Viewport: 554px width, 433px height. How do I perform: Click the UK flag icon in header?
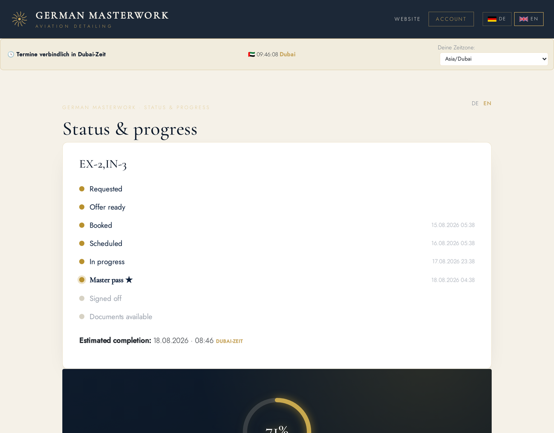[x=524, y=19]
